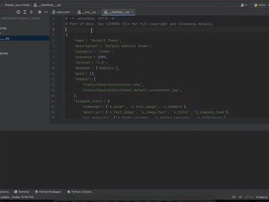The width and height of the screenshot is (269, 202).
Task: Select the highlighted __.py file in project tree
Action: click(x=25, y=38)
